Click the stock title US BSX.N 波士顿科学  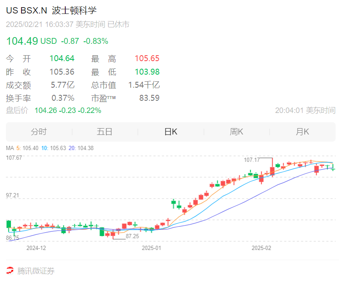click(51, 11)
